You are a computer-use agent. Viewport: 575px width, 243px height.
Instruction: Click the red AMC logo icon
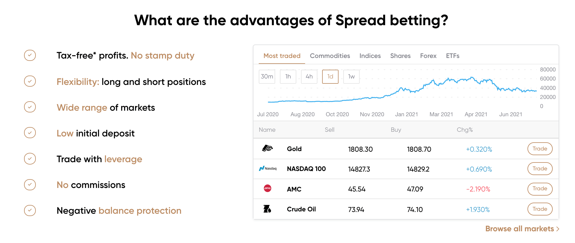pos(268,189)
